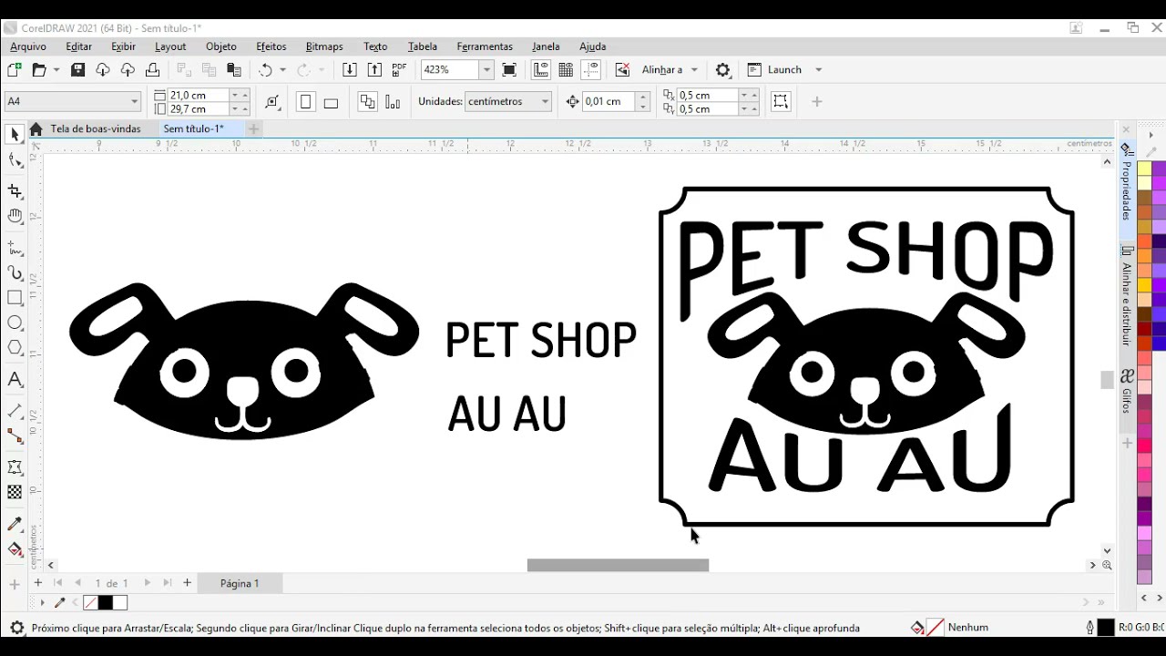Click the Paste clipboard icon
This screenshot has height=656, width=1166.
click(234, 69)
